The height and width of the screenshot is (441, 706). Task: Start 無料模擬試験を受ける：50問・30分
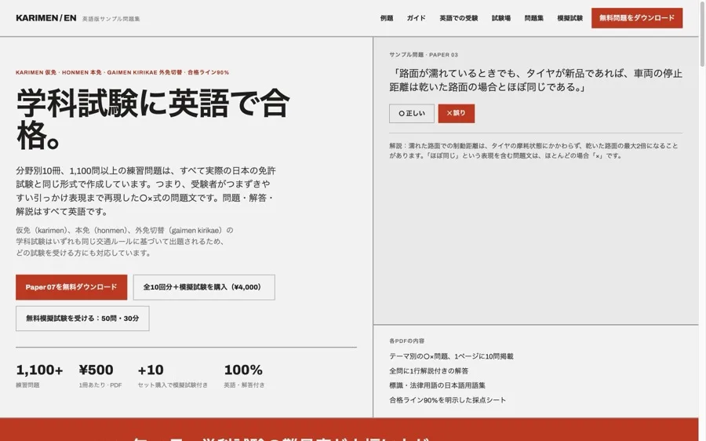tap(82, 318)
